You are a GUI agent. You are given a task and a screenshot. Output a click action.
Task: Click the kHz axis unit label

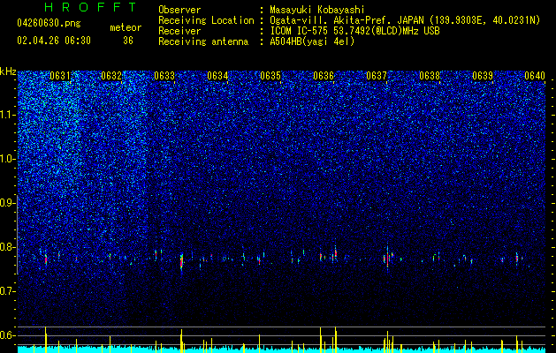click(x=8, y=71)
